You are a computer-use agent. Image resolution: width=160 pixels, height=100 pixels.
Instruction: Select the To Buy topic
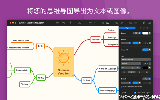[41, 78]
